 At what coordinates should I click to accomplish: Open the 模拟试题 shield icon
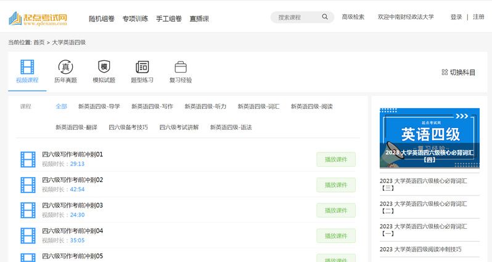pyautogui.click(x=104, y=67)
